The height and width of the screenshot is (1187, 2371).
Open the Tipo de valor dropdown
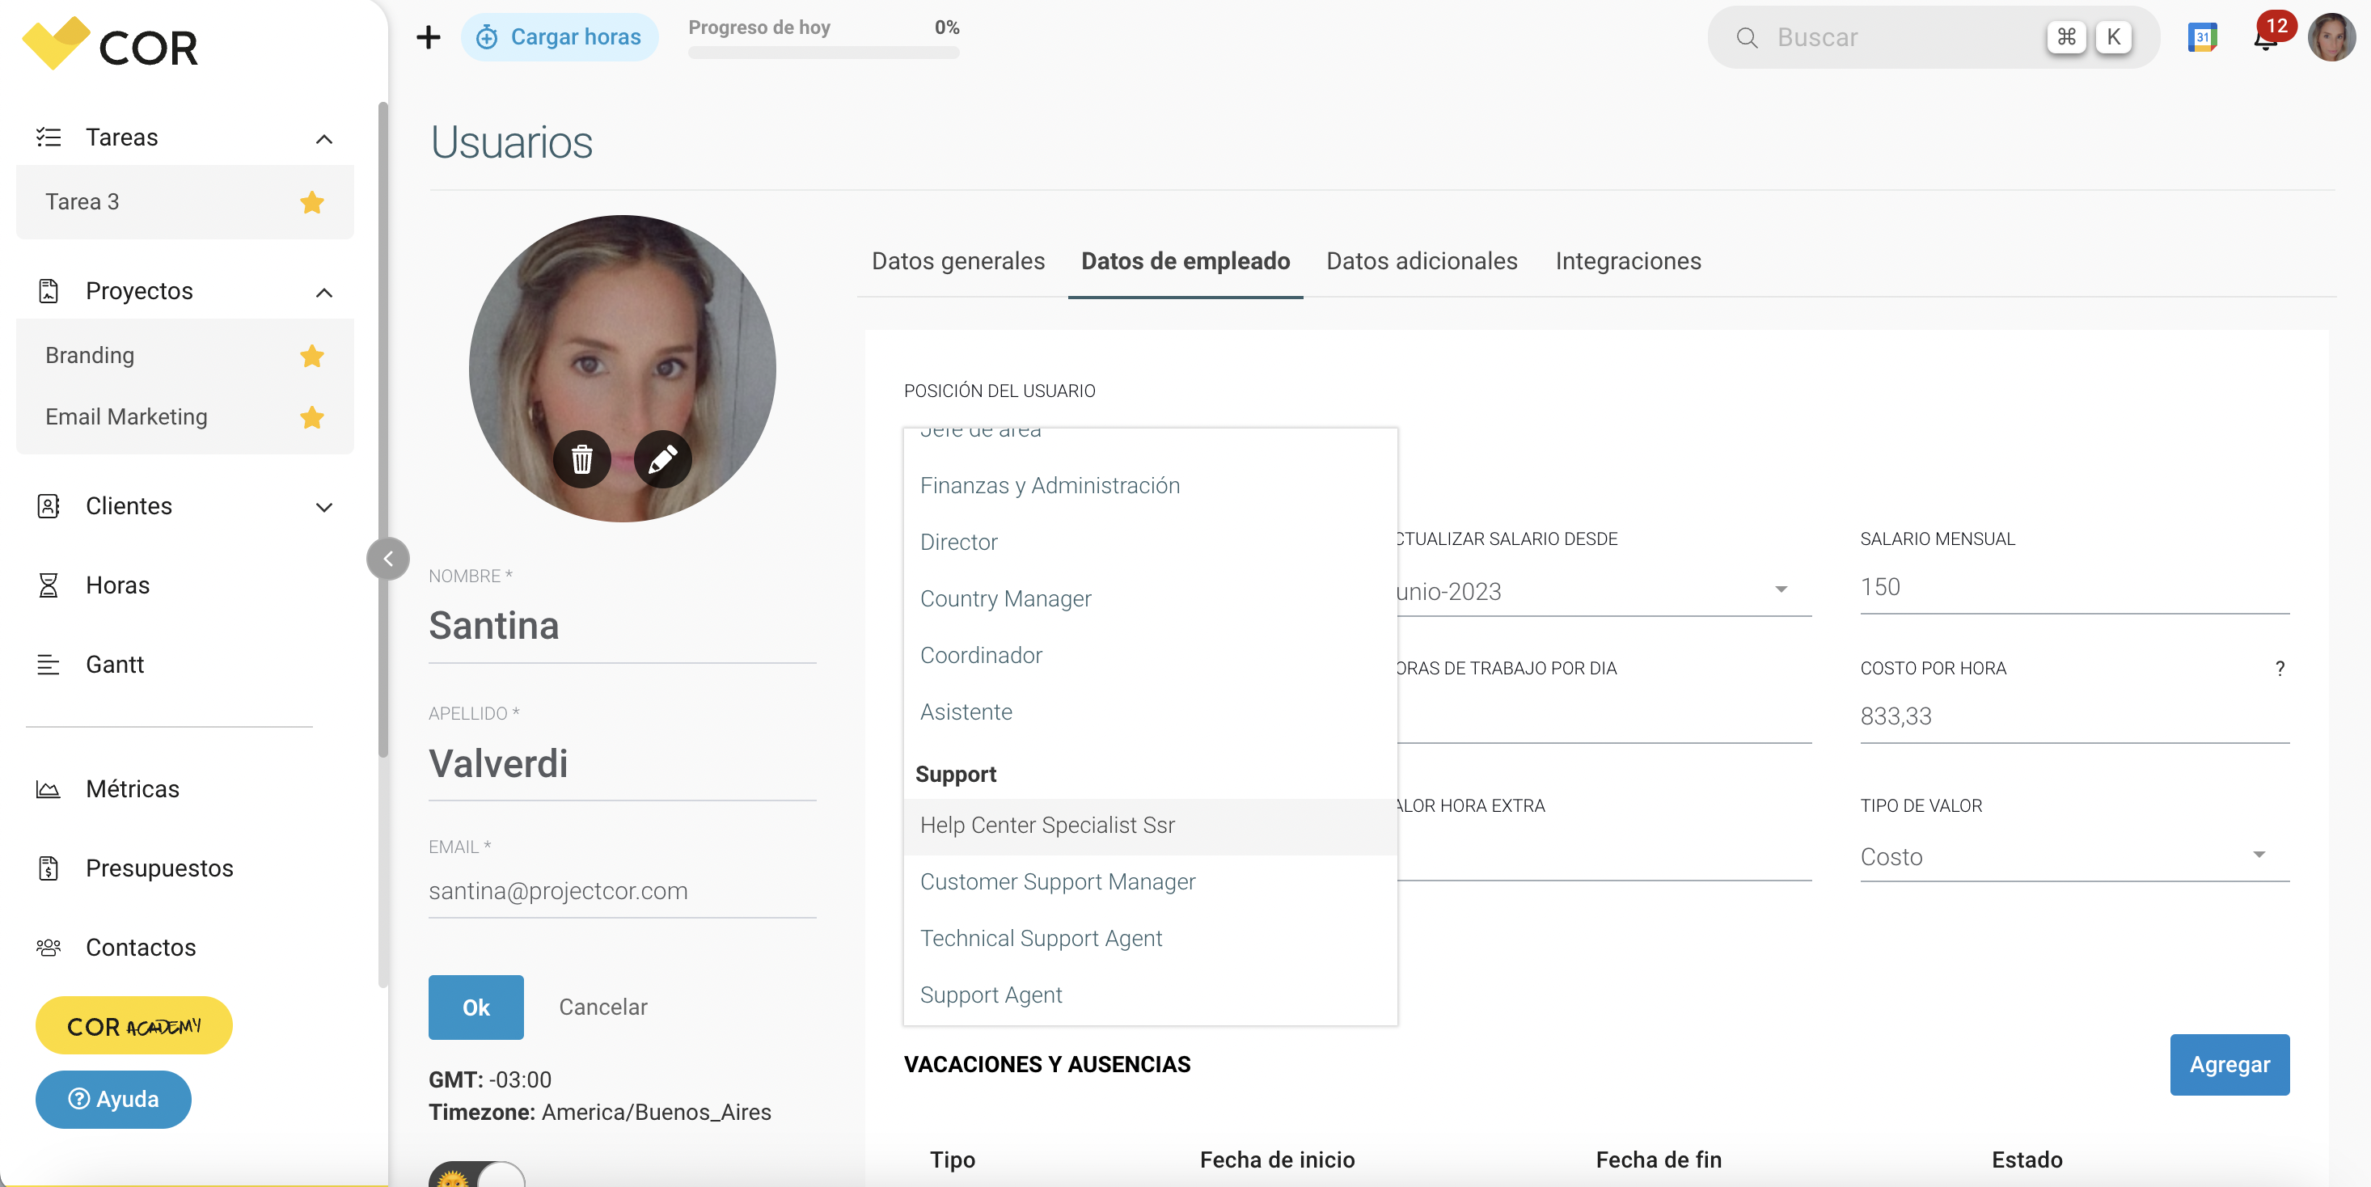coord(2075,856)
